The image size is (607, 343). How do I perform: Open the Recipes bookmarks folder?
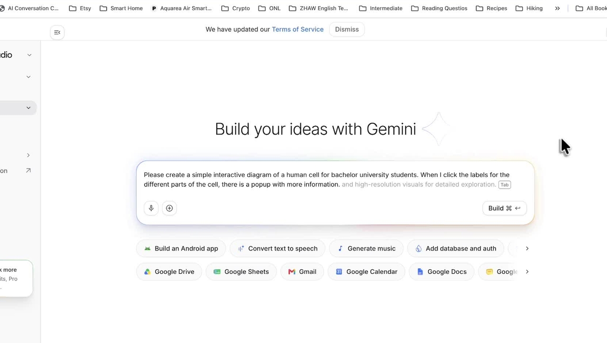(491, 8)
